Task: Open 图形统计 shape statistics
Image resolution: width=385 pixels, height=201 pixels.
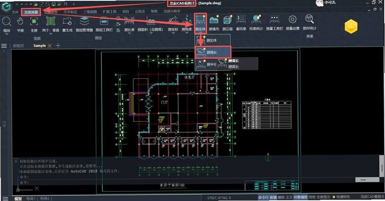Action: pyautogui.click(x=309, y=23)
